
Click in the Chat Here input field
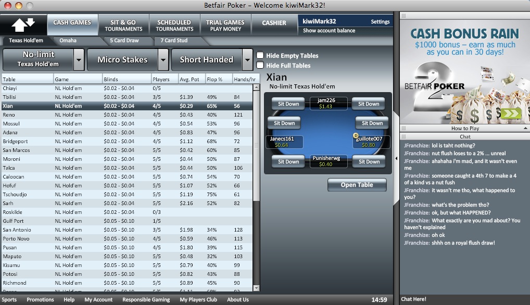point(464,299)
